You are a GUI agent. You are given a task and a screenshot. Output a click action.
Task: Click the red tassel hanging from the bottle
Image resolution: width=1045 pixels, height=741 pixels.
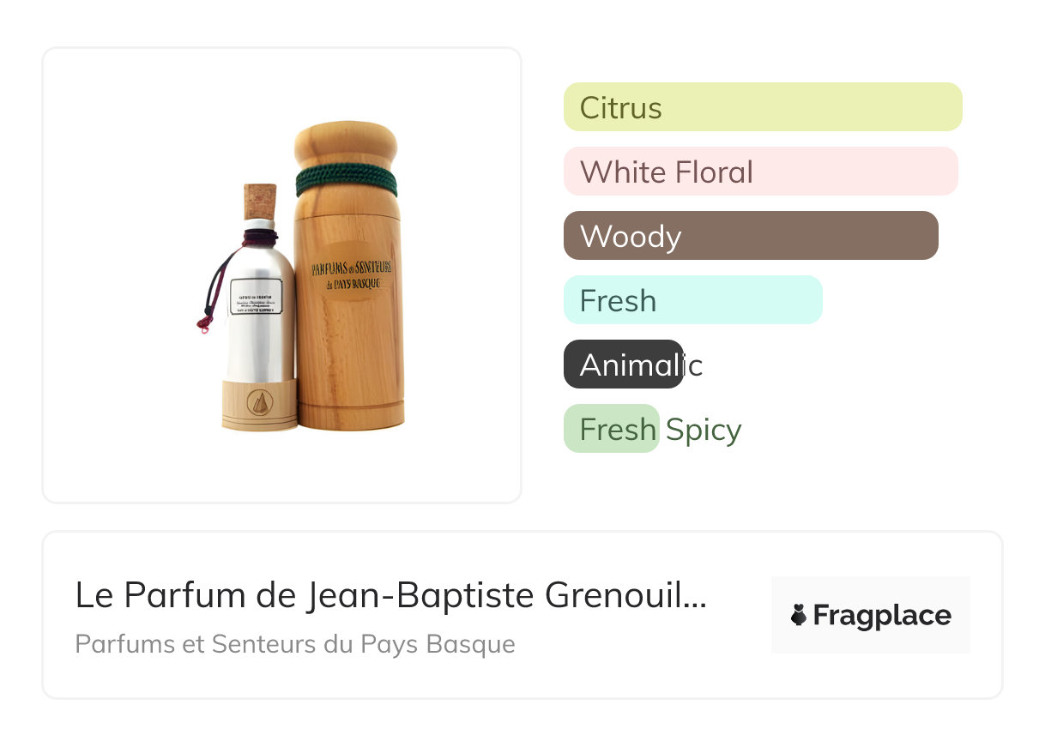tap(203, 322)
